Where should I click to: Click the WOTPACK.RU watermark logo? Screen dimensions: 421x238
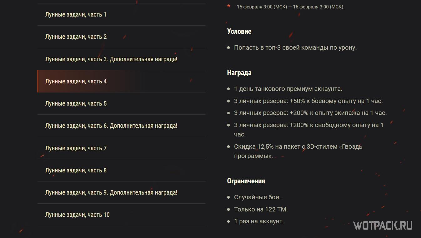382,226
